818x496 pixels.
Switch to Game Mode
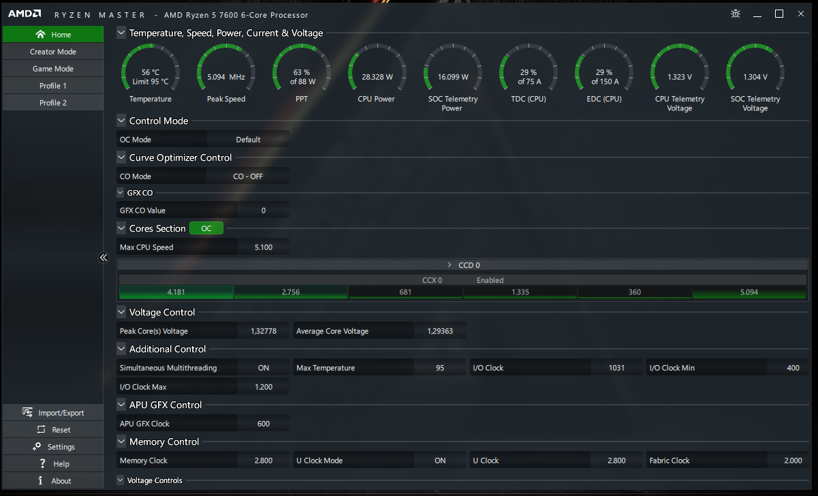pyautogui.click(x=52, y=69)
